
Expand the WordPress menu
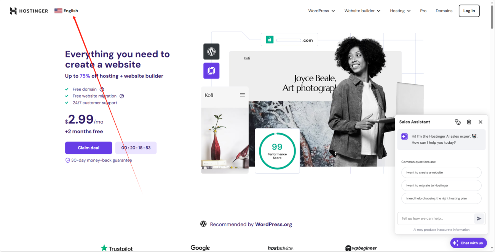pos(321,11)
